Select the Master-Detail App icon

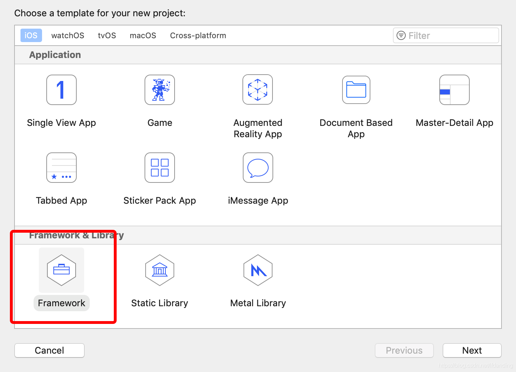pos(455,90)
